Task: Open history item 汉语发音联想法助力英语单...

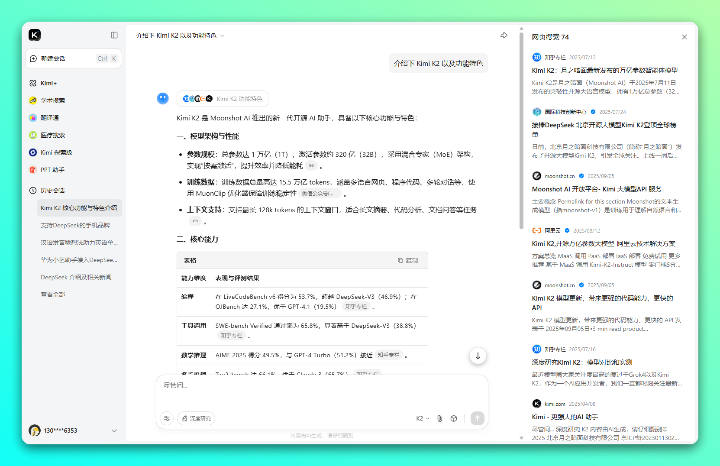Action: tap(79, 243)
